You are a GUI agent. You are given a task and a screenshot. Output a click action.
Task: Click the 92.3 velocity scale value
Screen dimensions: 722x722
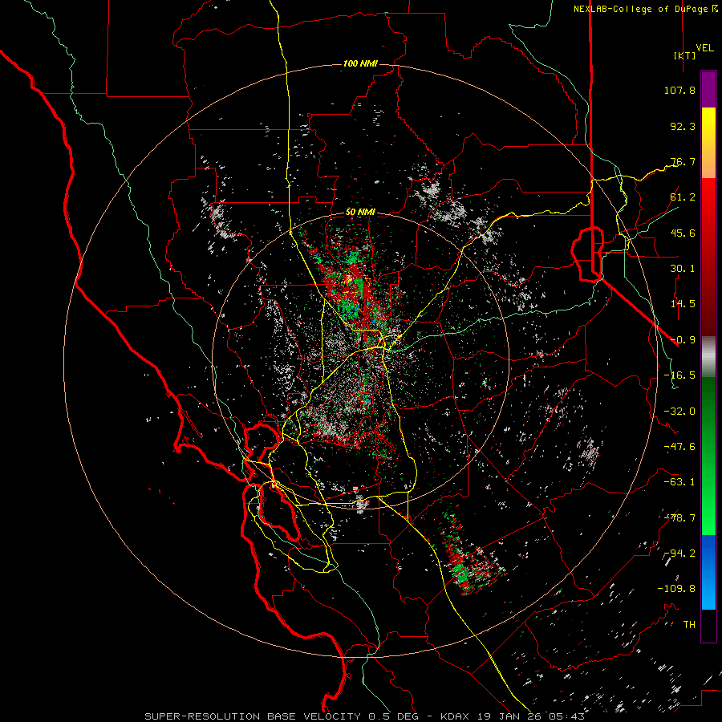683,126
